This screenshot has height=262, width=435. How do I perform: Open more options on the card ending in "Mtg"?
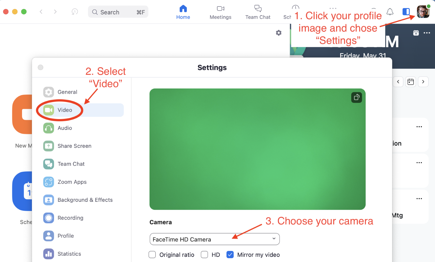coord(419,199)
